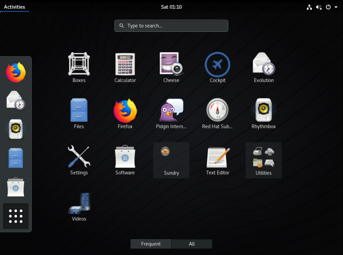
Task: Launch the Cockpit application
Action: coord(217,67)
